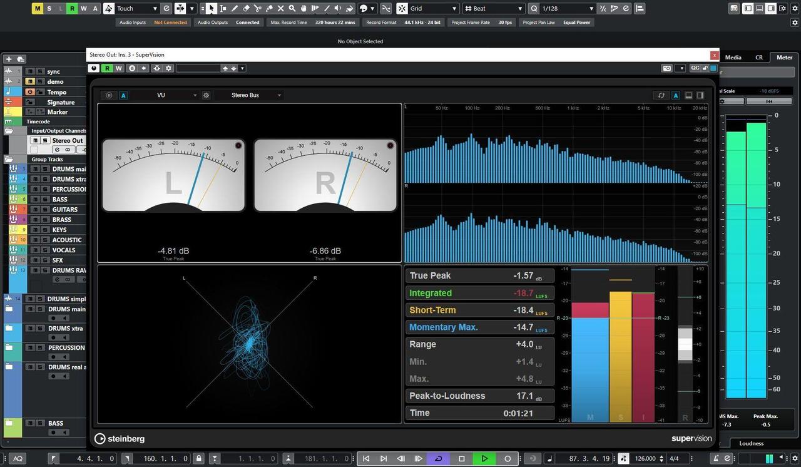Click the Stop button in transport
This screenshot has height=467, width=801.
[461, 459]
